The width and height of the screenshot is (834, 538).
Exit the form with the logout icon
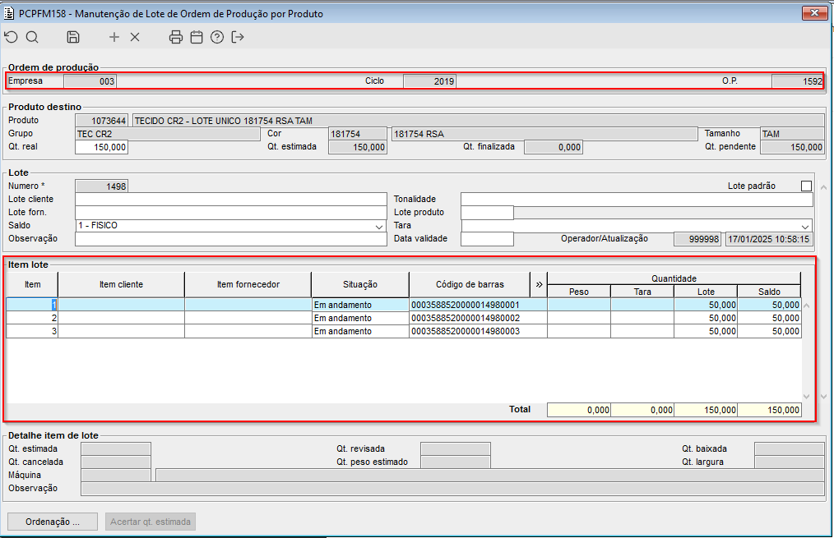238,37
